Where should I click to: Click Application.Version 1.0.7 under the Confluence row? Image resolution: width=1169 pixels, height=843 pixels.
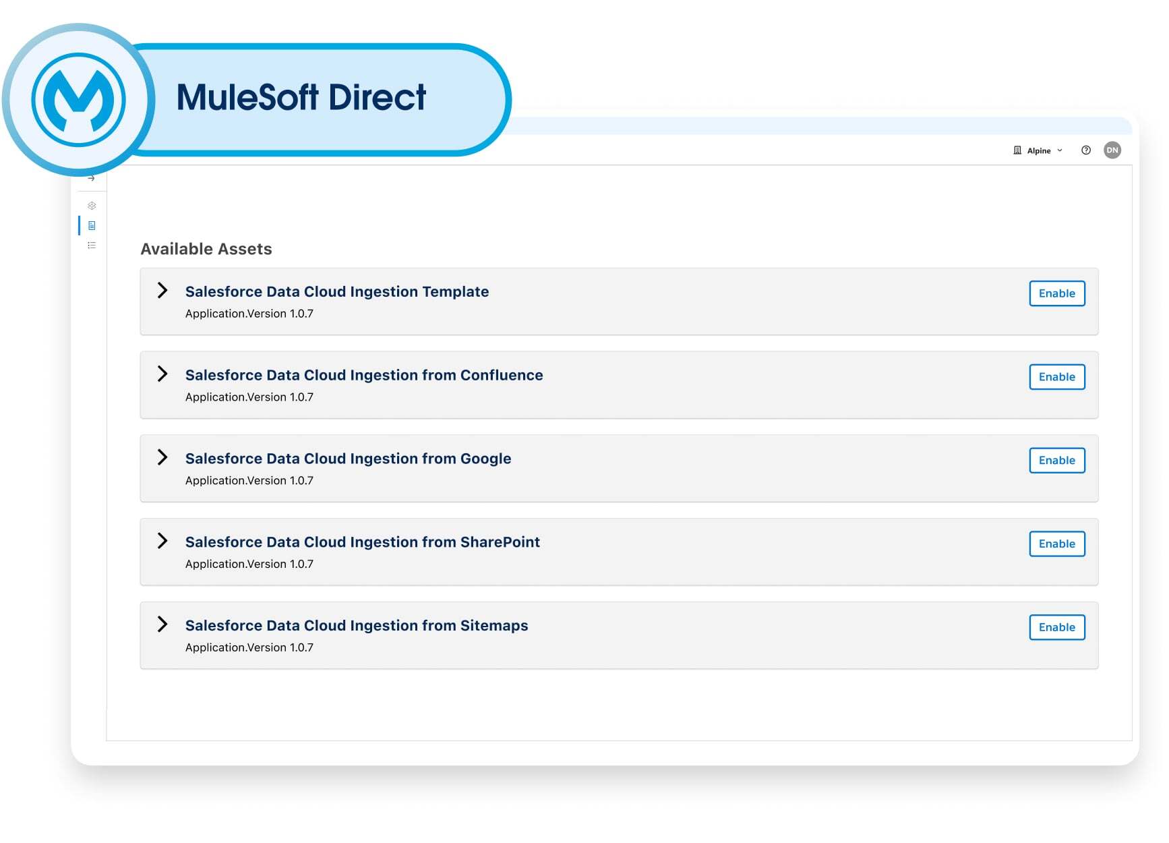pyautogui.click(x=249, y=397)
